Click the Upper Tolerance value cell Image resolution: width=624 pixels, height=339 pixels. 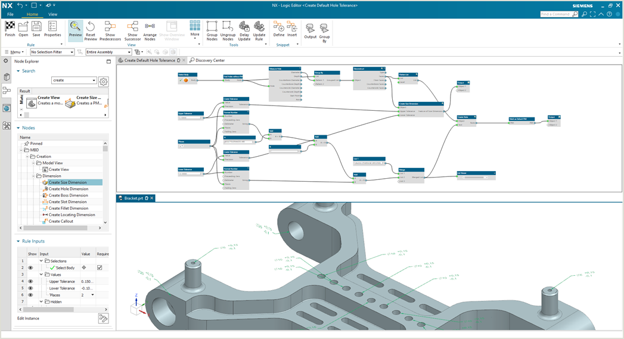[x=88, y=281]
